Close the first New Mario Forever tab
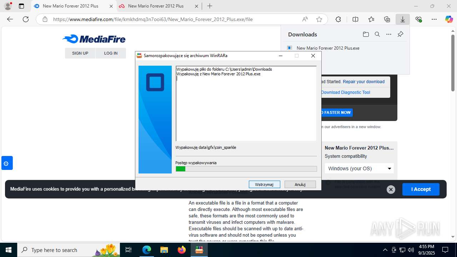 111,6
